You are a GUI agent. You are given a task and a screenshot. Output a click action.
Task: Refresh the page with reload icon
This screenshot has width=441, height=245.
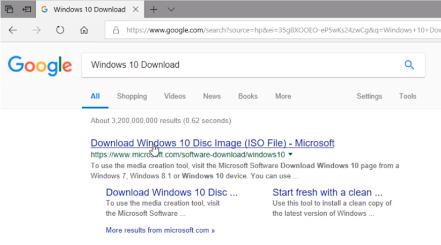coord(60,30)
